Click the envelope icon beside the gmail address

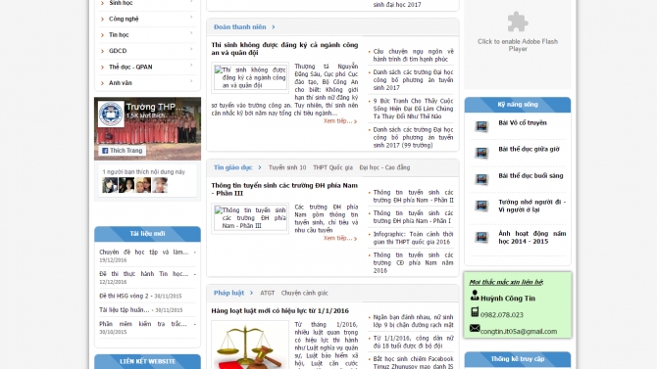pos(475,328)
